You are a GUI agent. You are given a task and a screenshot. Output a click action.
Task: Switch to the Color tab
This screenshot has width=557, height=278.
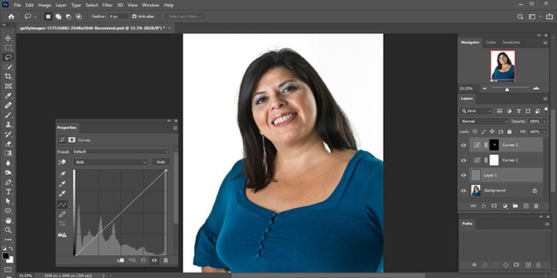(491, 42)
